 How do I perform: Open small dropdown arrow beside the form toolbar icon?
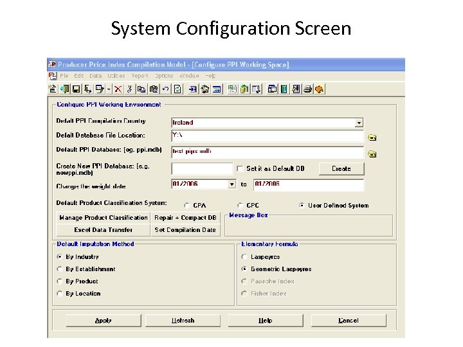pyautogui.click(x=109, y=89)
